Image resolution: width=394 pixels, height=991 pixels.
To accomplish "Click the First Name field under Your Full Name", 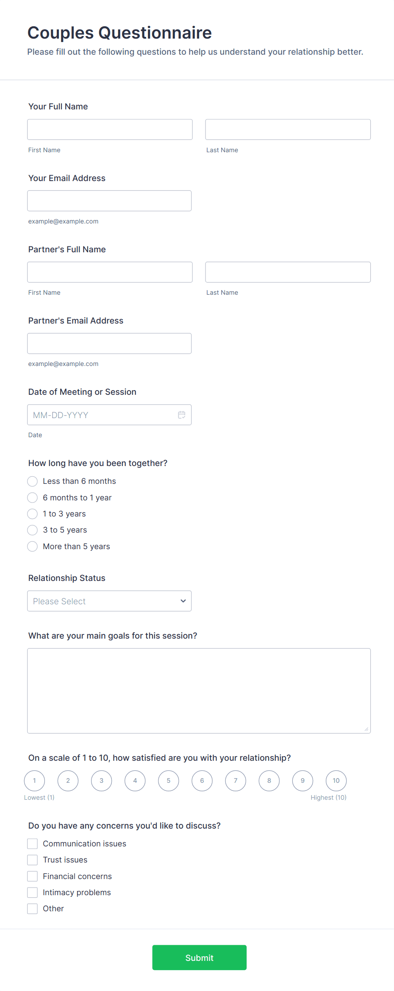I will pyautogui.click(x=109, y=129).
